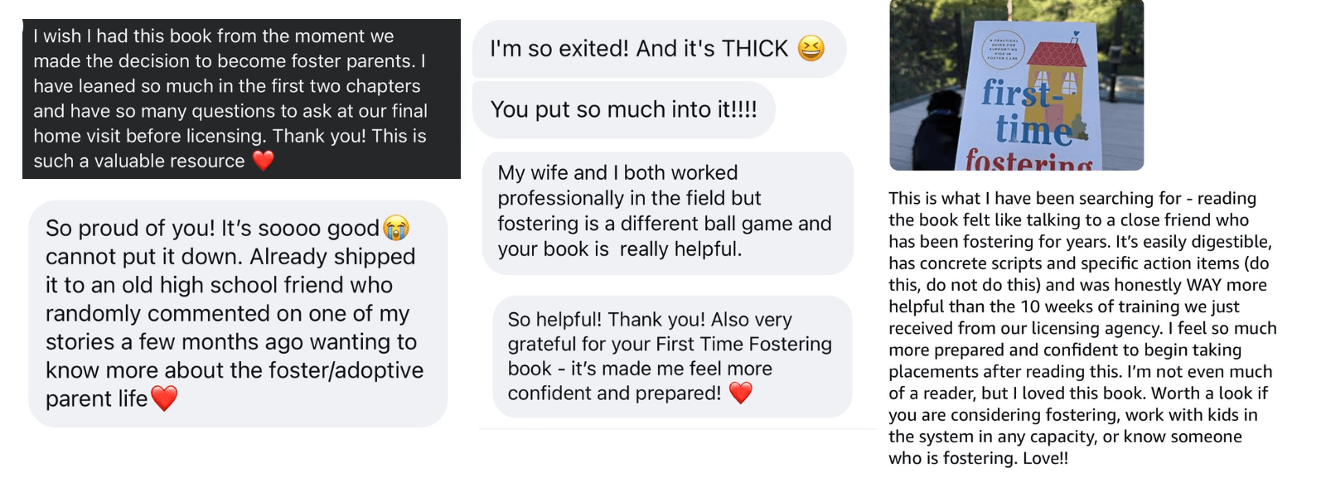Select the 'So proud of you!' message bubble
1326x497 pixels.
tap(238, 314)
